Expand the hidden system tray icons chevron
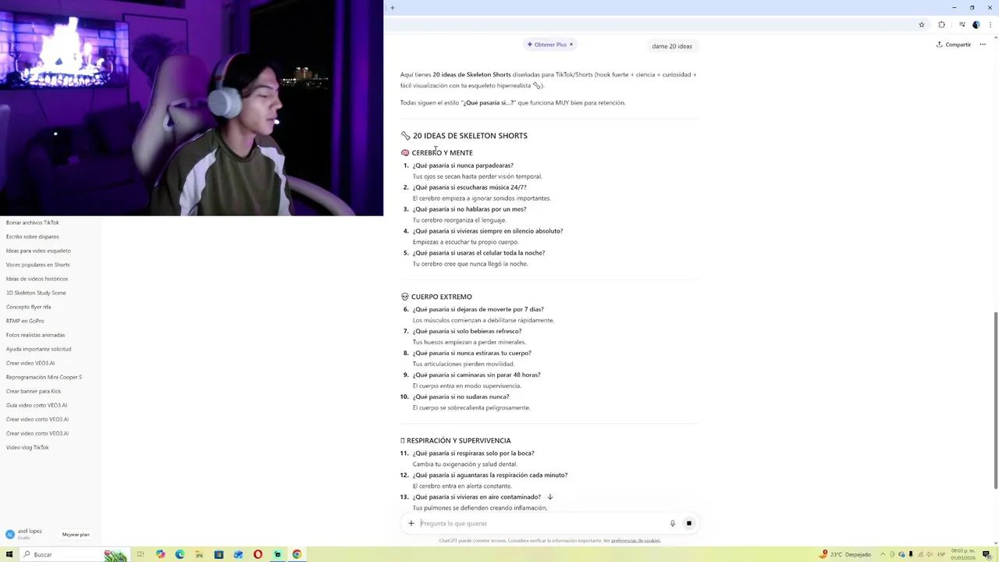 click(x=881, y=554)
